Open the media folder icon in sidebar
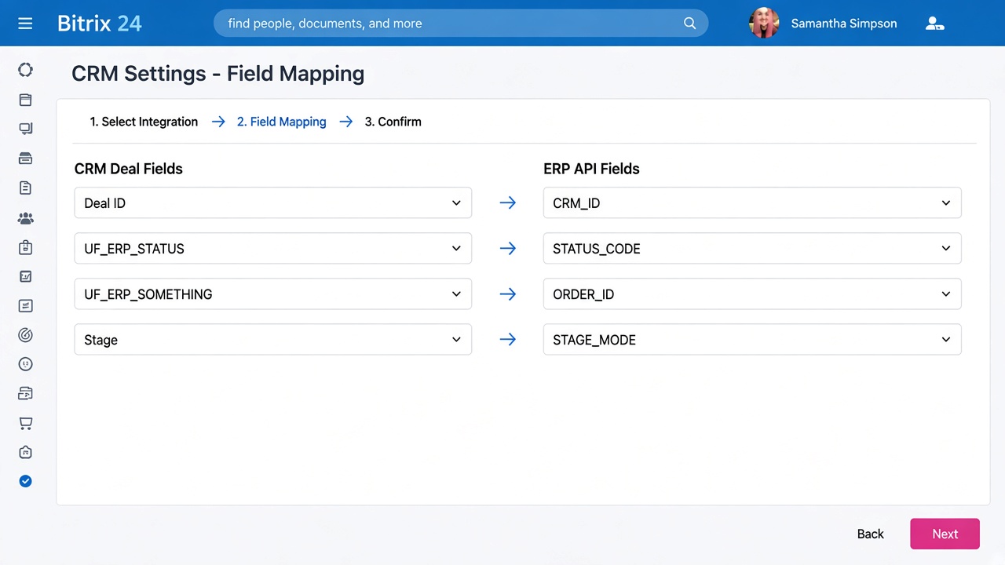The height and width of the screenshot is (565, 1005). point(25,393)
